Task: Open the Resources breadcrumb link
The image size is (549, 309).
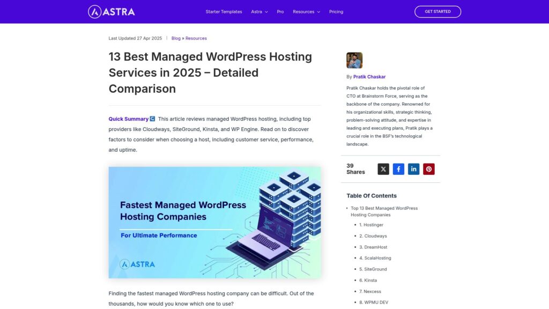Action: point(196,38)
